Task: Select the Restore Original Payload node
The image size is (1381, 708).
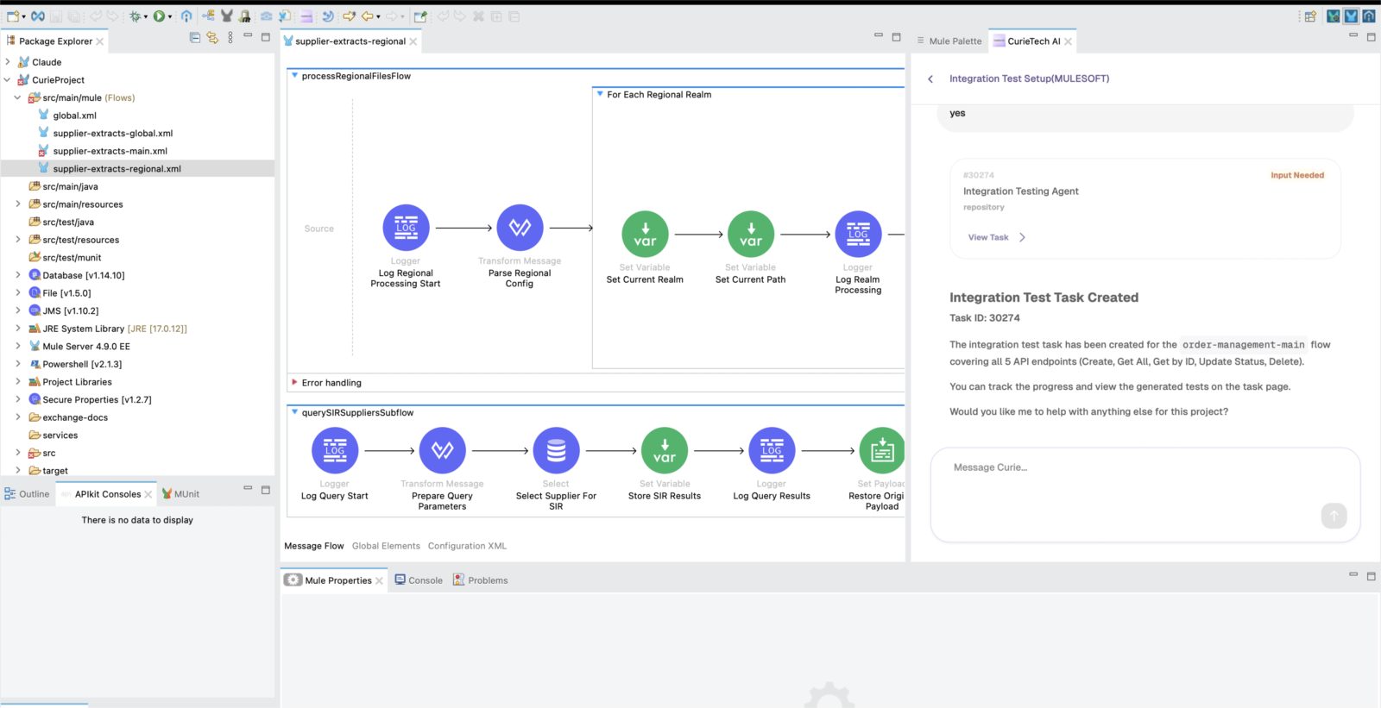Action: [x=881, y=450]
